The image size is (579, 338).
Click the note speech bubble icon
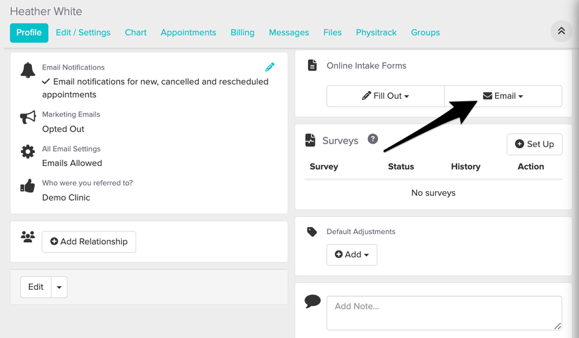point(313,301)
